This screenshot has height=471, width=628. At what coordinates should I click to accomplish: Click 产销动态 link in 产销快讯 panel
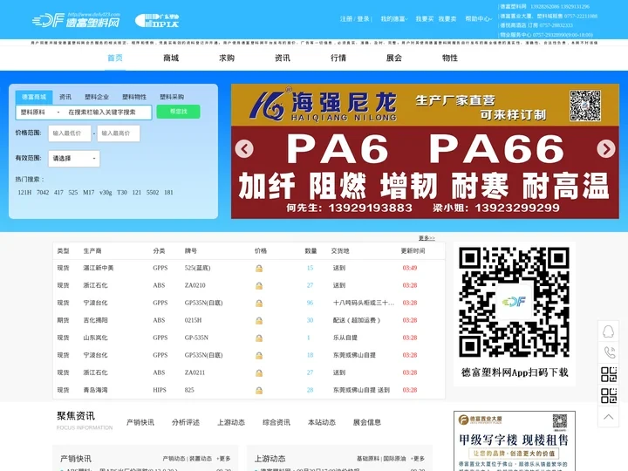click(x=174, y=459)
